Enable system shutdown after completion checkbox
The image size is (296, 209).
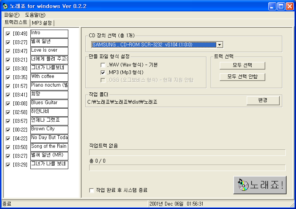tap(91, 190)
